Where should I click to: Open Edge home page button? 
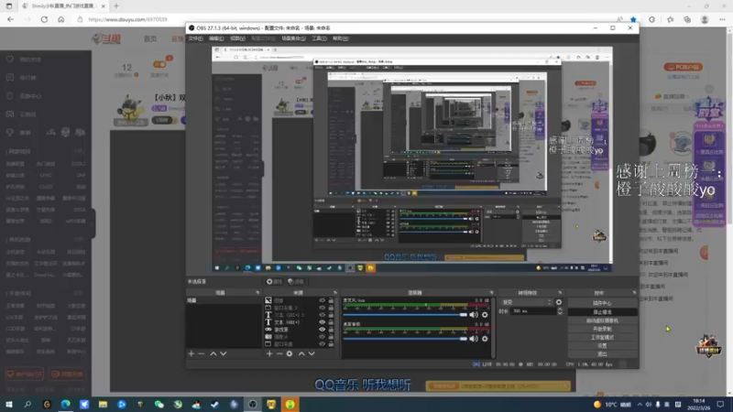click(61, 19)
